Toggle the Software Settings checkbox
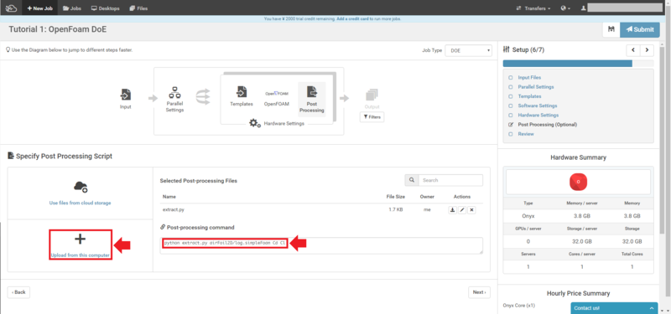 (511, 106)
